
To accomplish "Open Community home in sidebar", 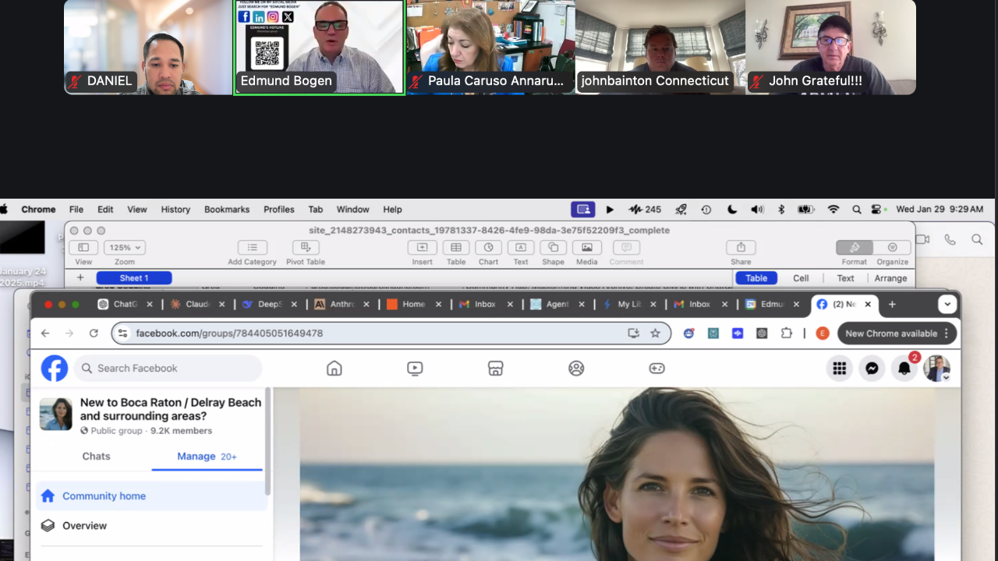I will 151,496.
